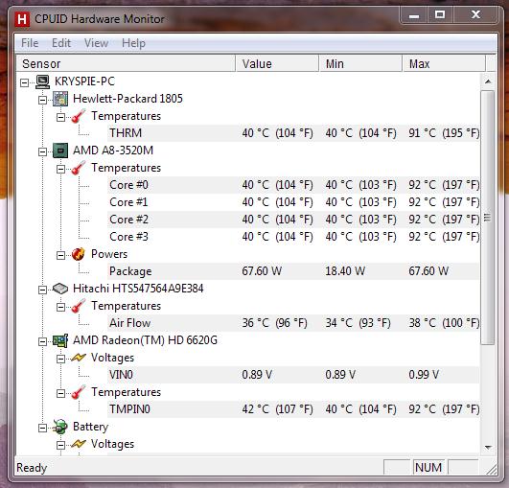Click the scrollbar up arrow

click(x=488, y=81)
